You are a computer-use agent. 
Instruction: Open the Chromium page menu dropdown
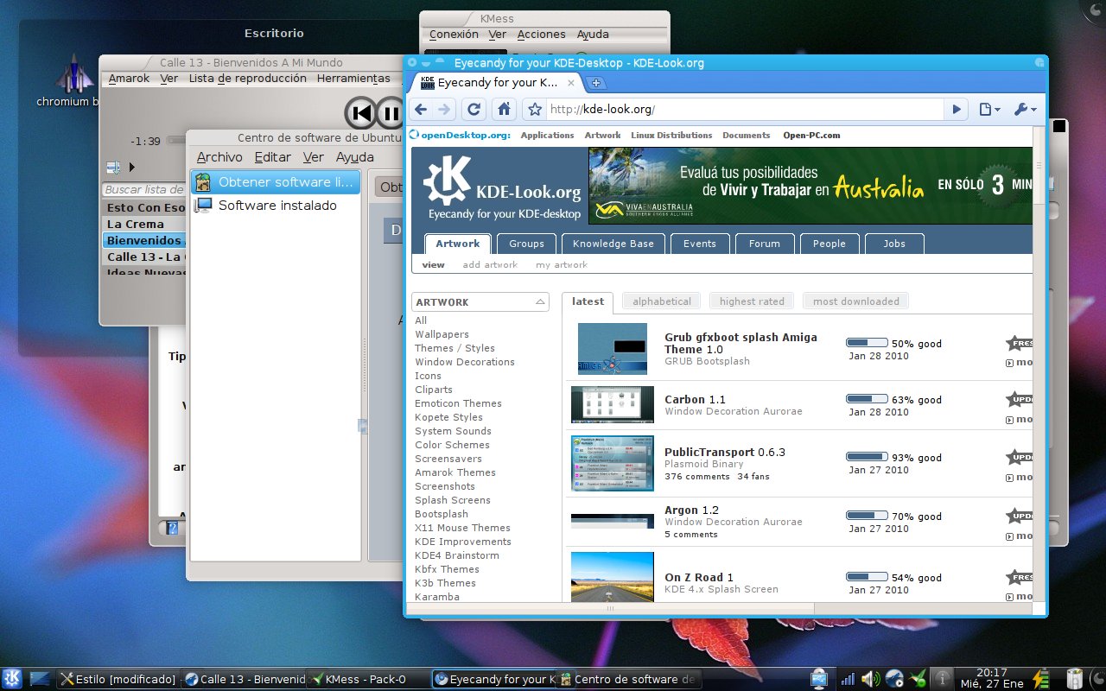pyautogui.click(x=989, y=109)
